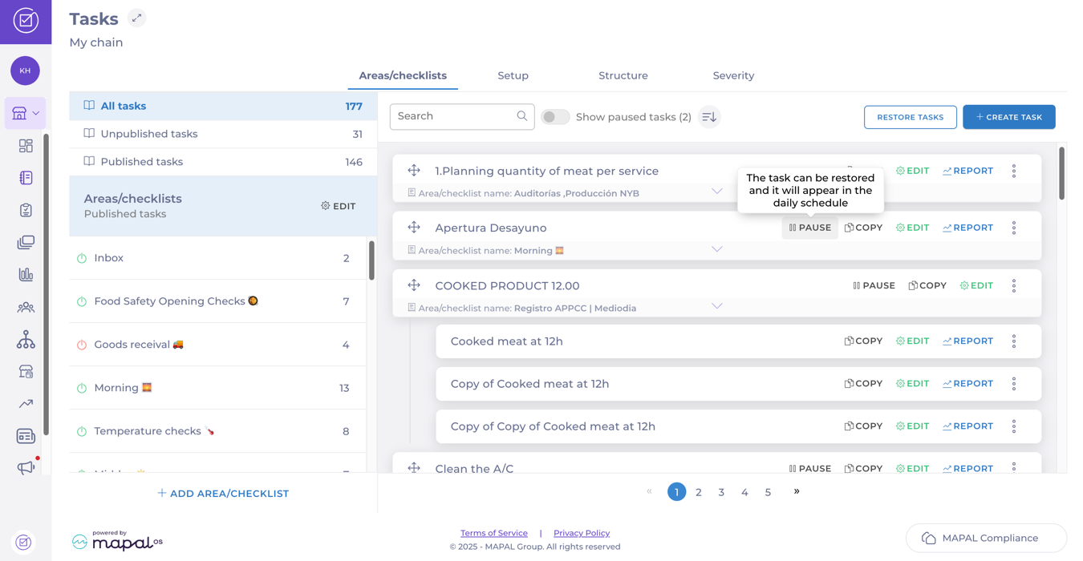Open the dashboard grid icon in sidebar
Viewport: 1083px width, 561px height.
26,146
